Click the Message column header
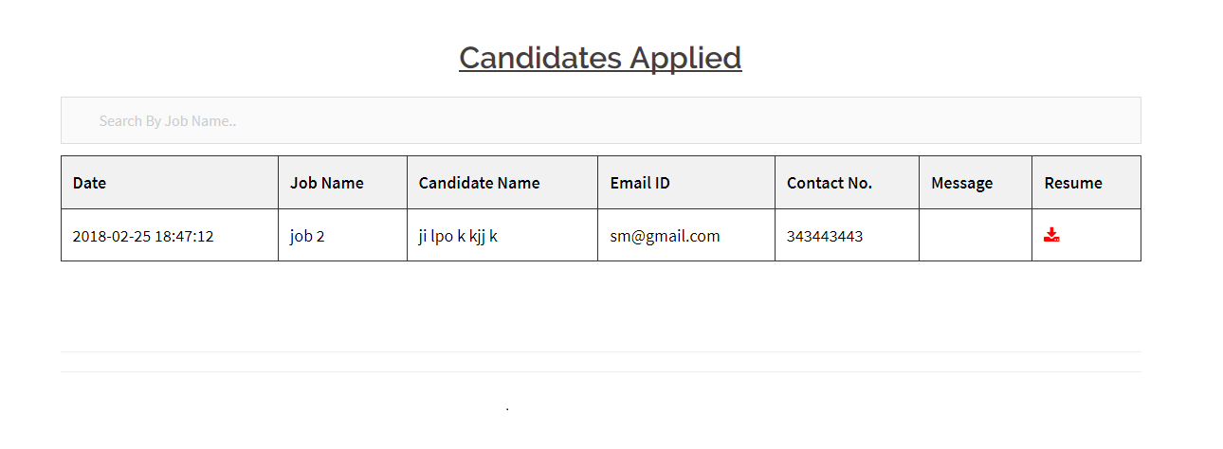 click(x=961, y=183)
